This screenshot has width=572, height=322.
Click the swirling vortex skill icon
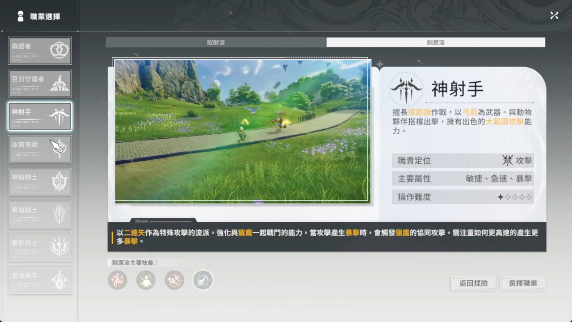point(118,280)
